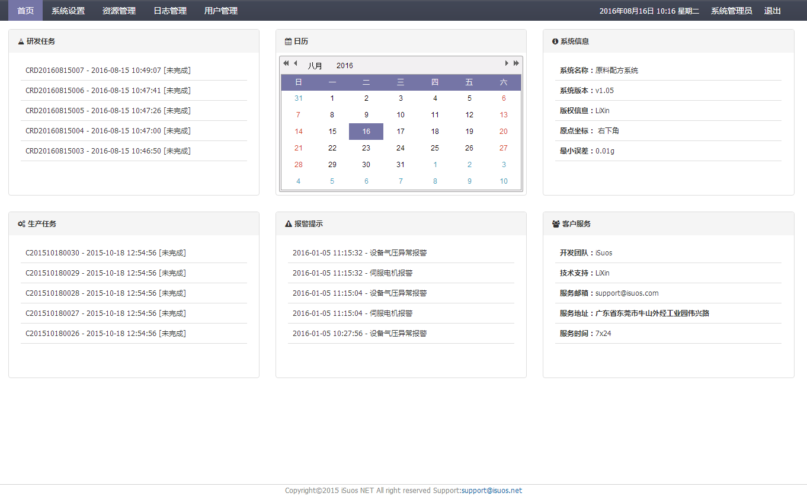Click the 服务时间 7x24 row
807x496 pixels.
(x=668, y=334)
